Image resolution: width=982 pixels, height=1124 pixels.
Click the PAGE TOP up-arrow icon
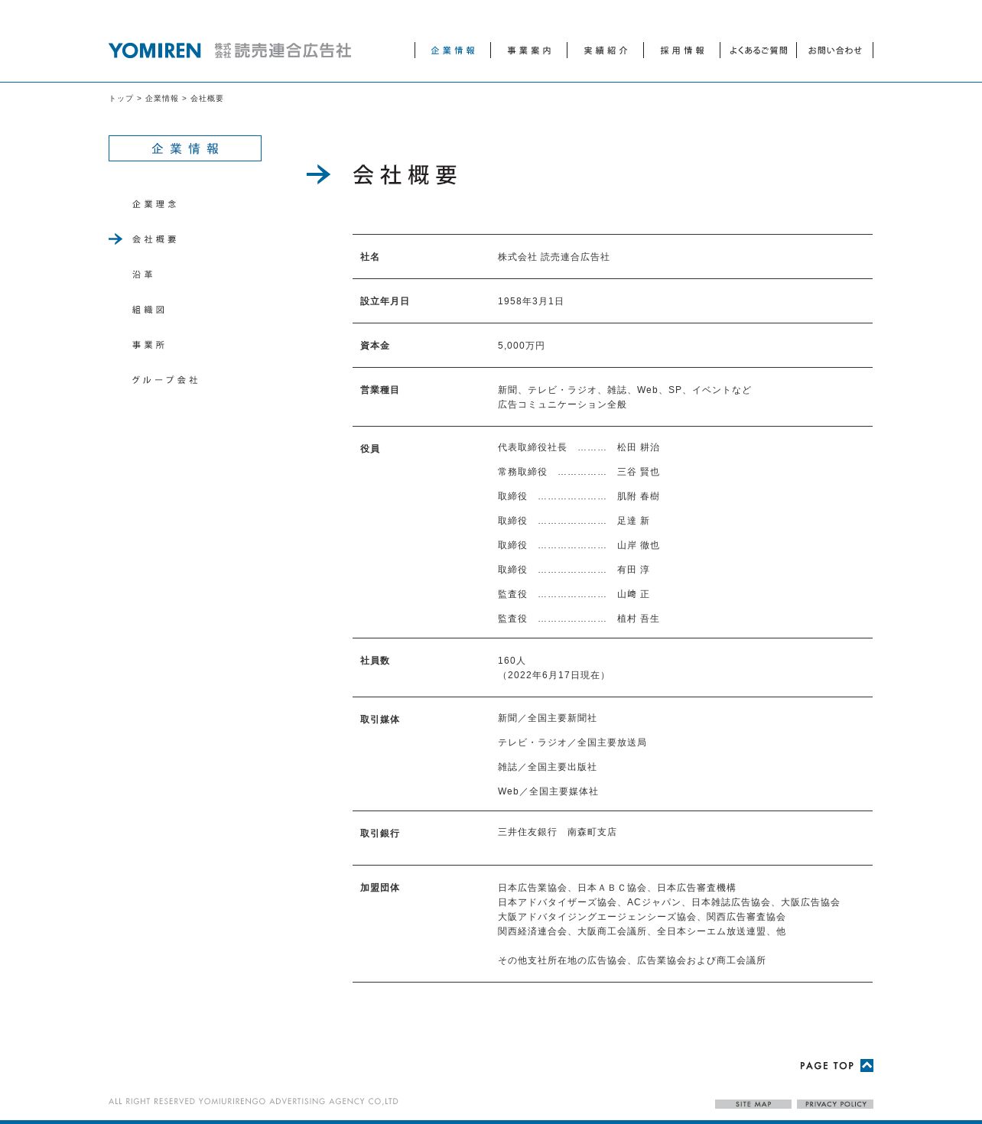[867, 1065]
